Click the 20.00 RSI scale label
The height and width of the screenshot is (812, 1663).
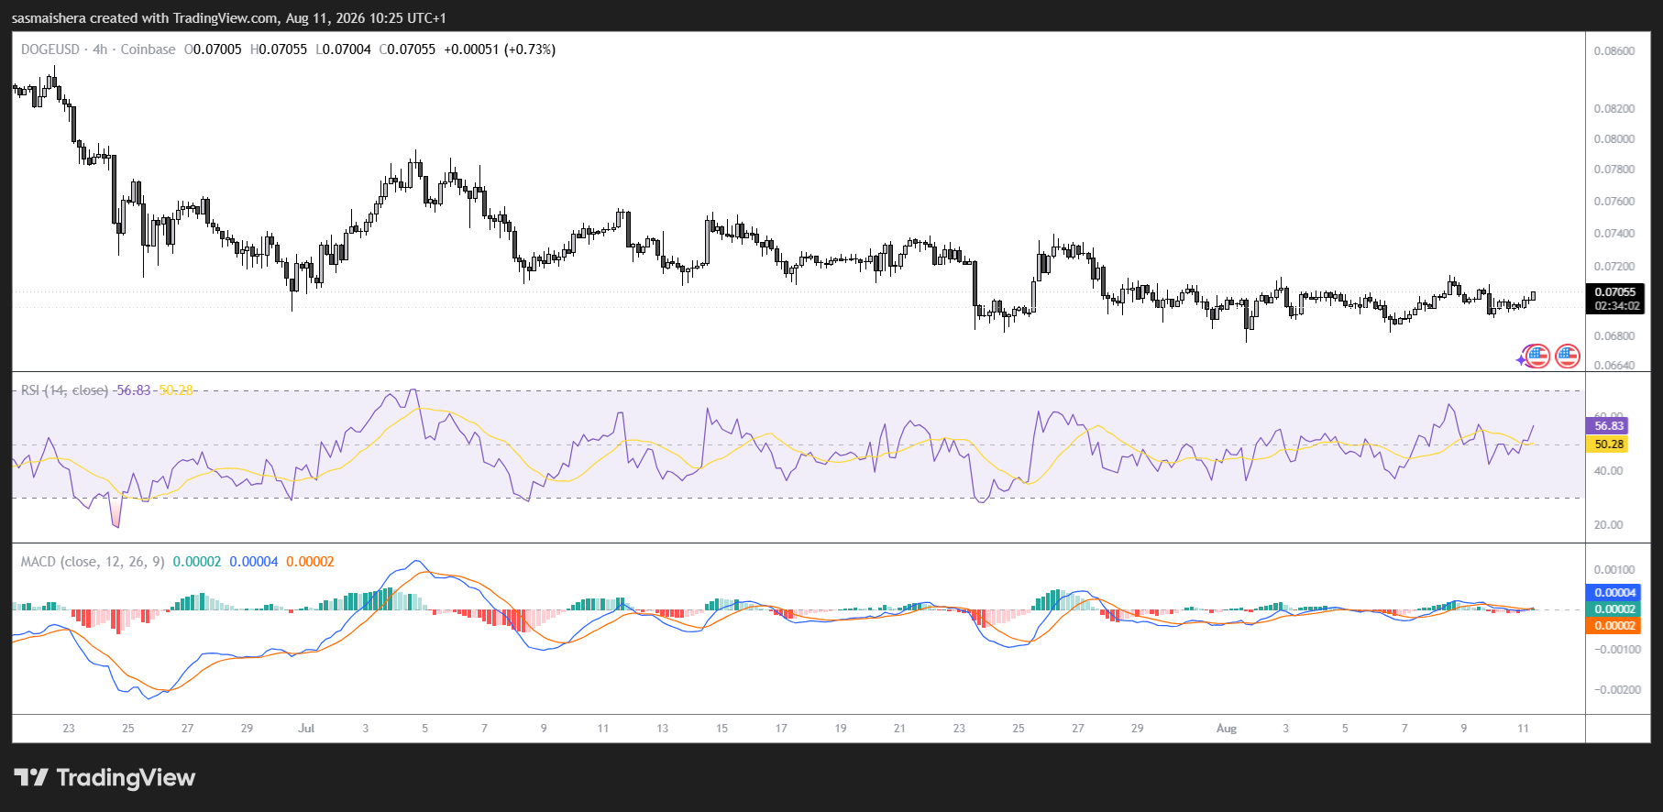click(x=1609, y=525)
